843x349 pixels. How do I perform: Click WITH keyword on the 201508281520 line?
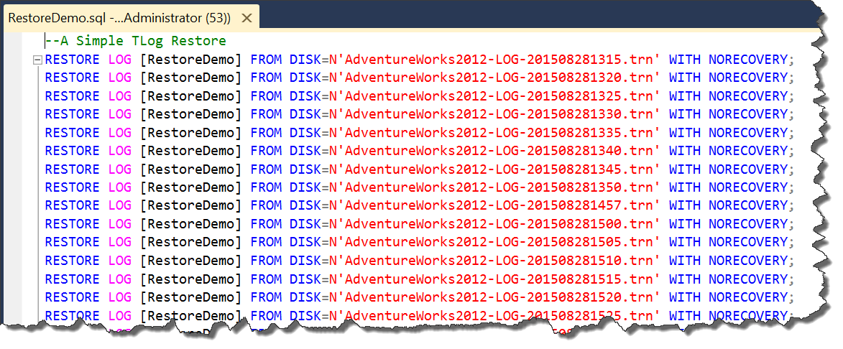click(684, 297)
